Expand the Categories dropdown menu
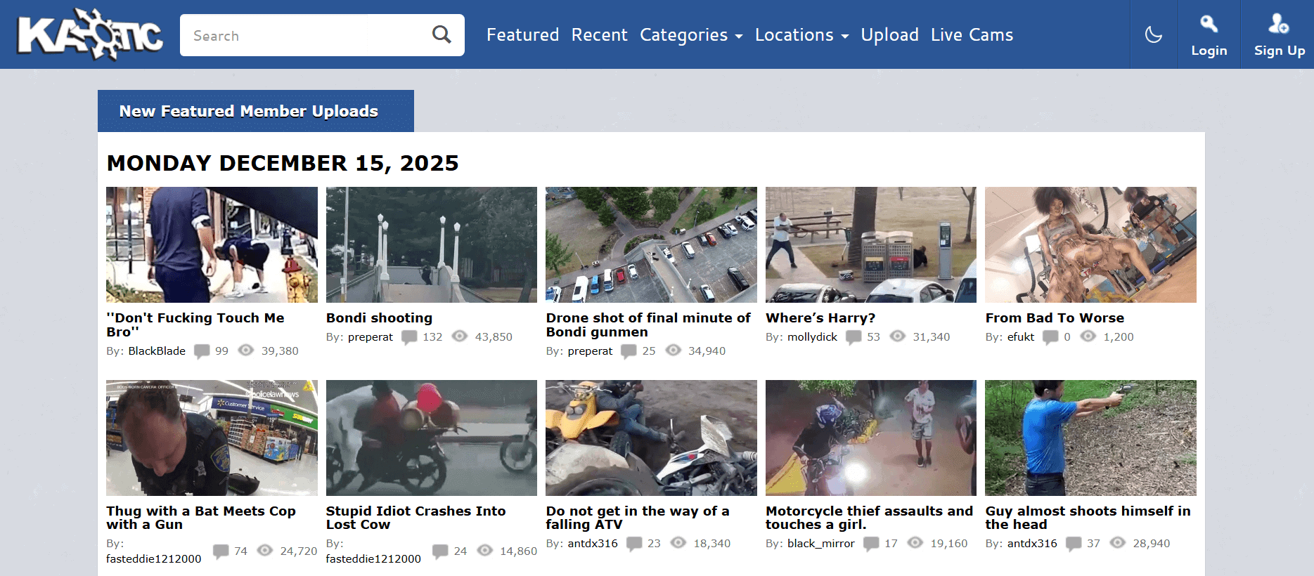1314x576 pixels. point(691,35)
